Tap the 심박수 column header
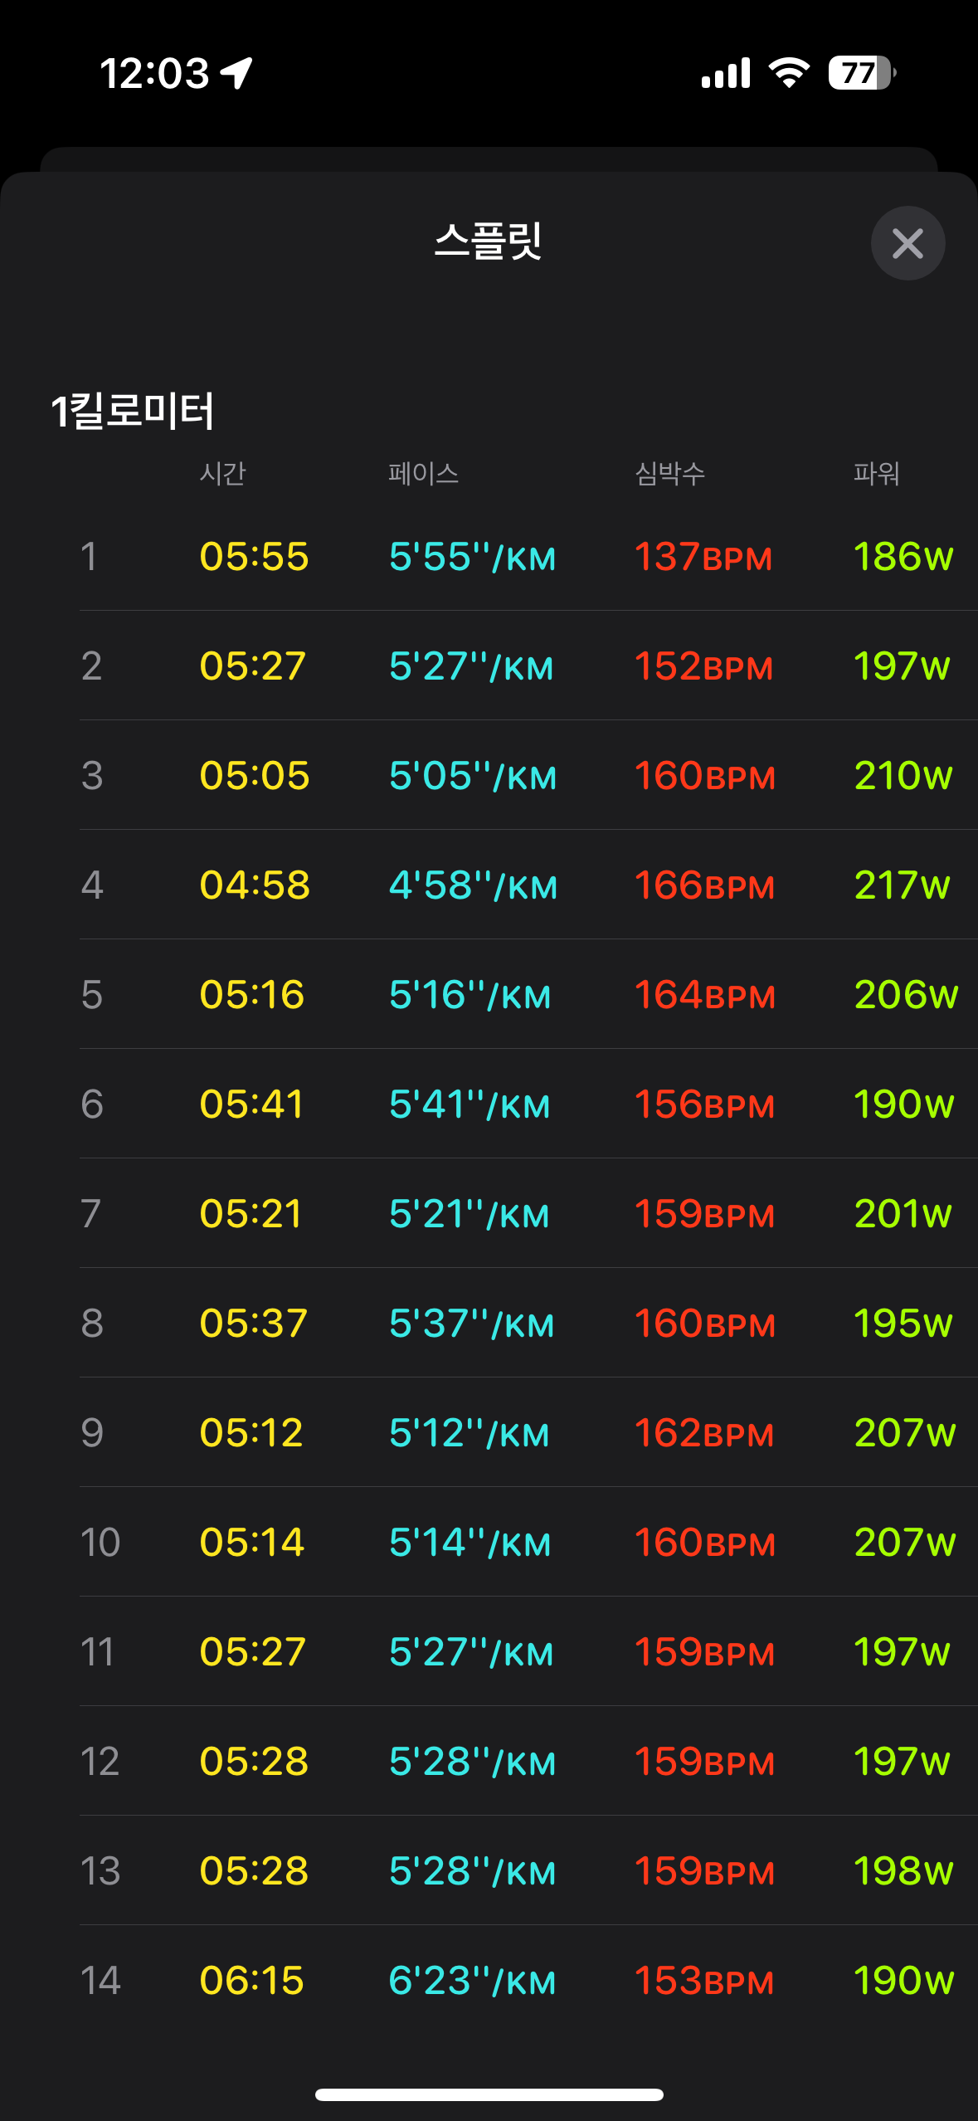The image size is (978, 2121). click(669, 474)
